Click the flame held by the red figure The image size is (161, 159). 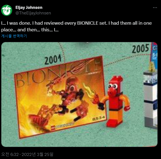(x=91, y=94)
